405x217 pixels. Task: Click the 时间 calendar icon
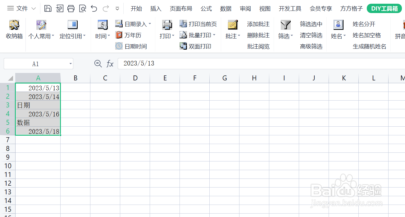[102, 25]
